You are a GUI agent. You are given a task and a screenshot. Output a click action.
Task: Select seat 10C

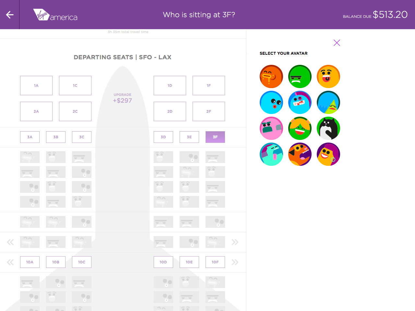[82, 262]
